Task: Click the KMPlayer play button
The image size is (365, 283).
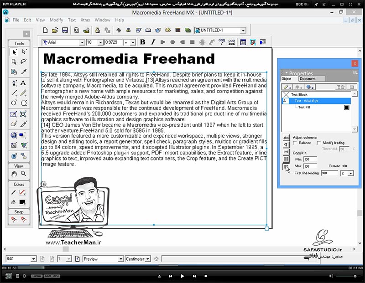Action: [182, 276]
